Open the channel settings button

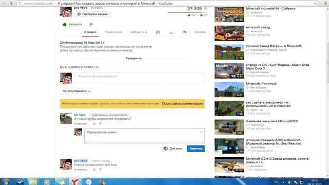tap(92, 14)
